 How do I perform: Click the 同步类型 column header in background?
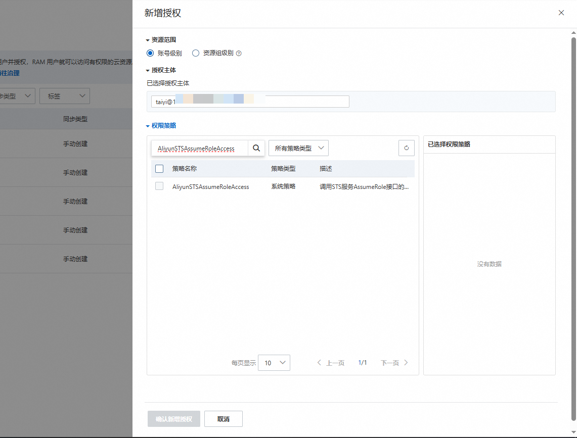coord(75,119)
